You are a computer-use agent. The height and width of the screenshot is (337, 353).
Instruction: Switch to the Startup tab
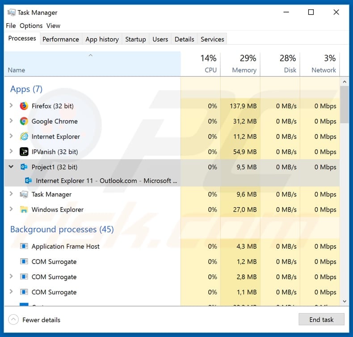point(135,39)
